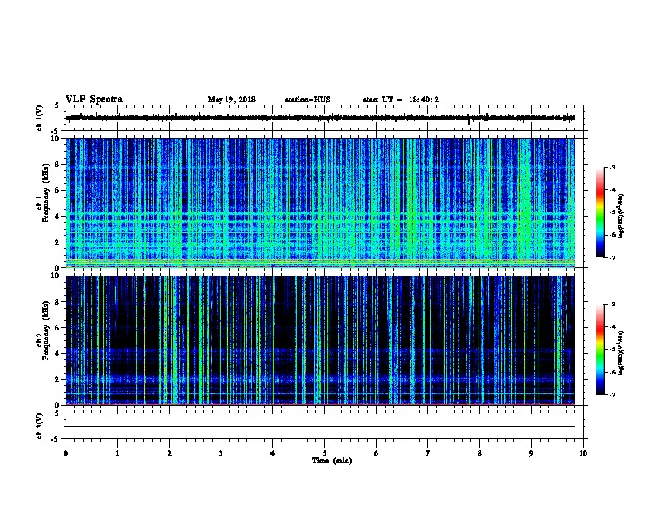
Task: Click the "-7" label on ch.1 color bar
Action: click(612, 257)
